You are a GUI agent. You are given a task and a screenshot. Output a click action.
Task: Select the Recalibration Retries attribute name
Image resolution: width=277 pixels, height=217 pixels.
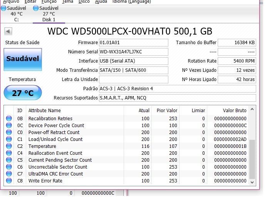coord(50,119)
